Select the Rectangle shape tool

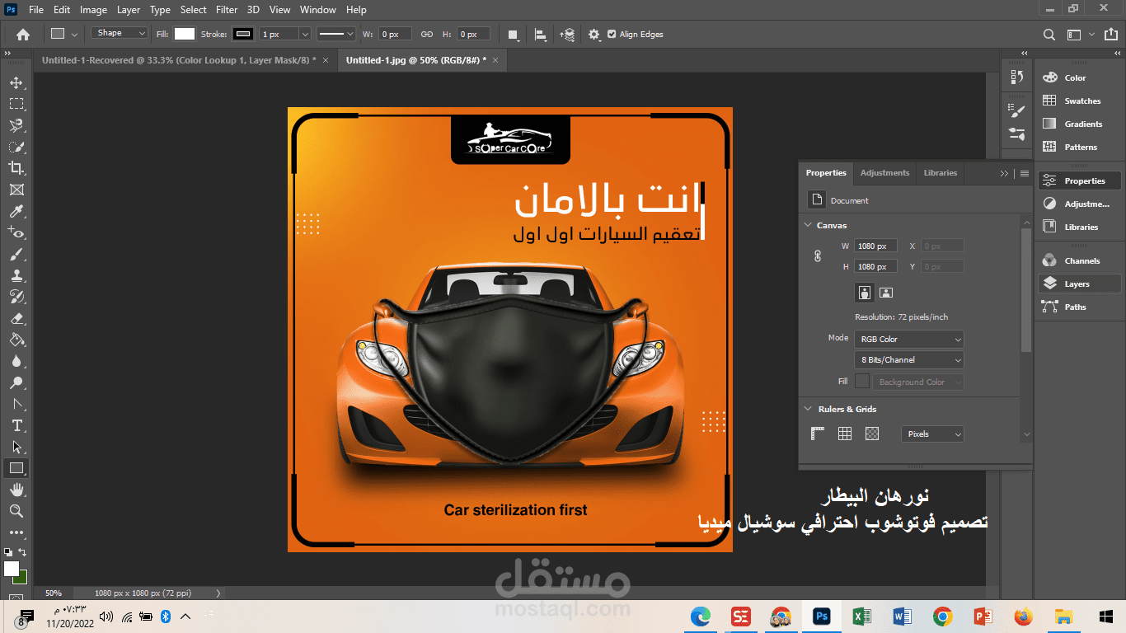click(16, 468)
